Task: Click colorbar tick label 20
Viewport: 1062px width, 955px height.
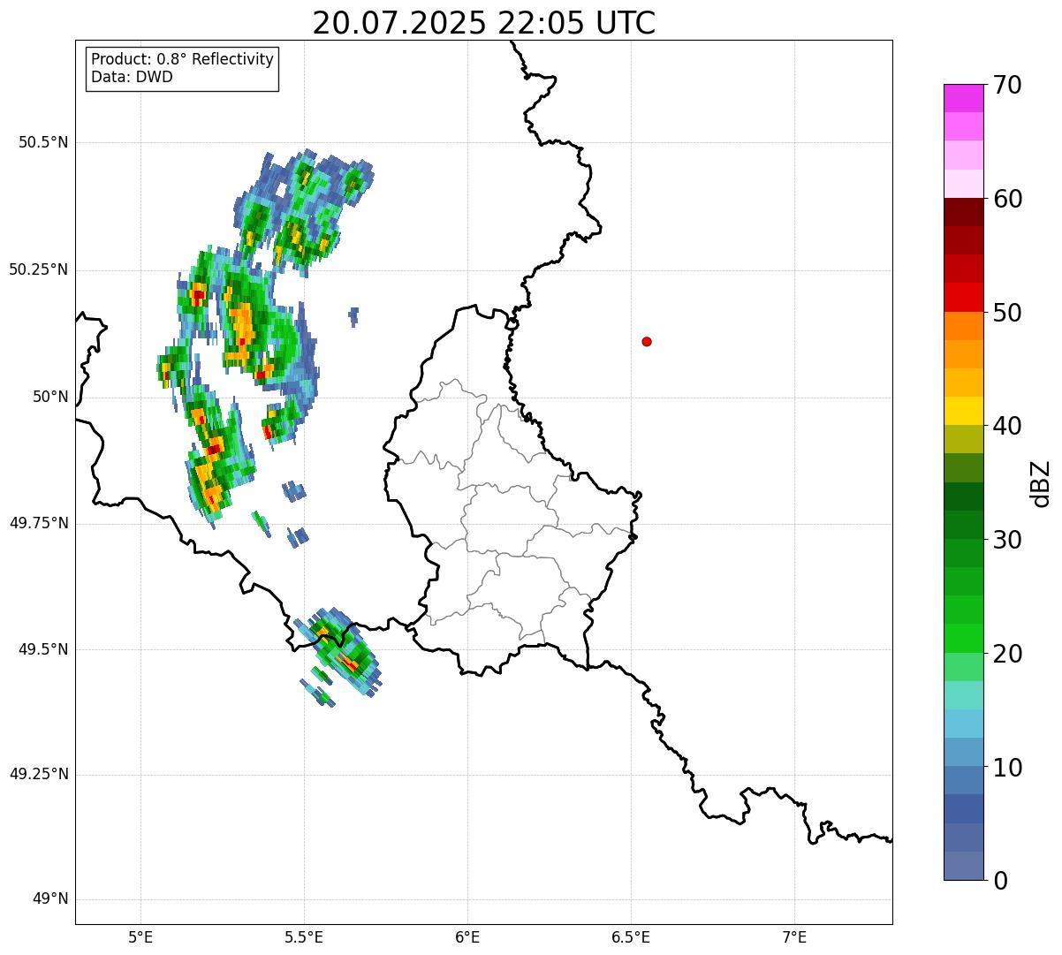Action: [x=1007, y=654]
